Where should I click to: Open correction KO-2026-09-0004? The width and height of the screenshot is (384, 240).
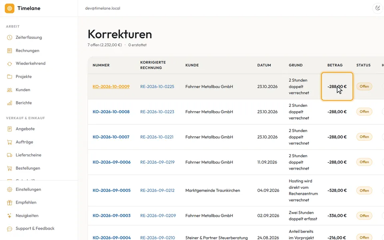112,238
